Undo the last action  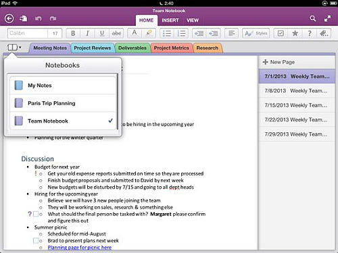(38, 18)
